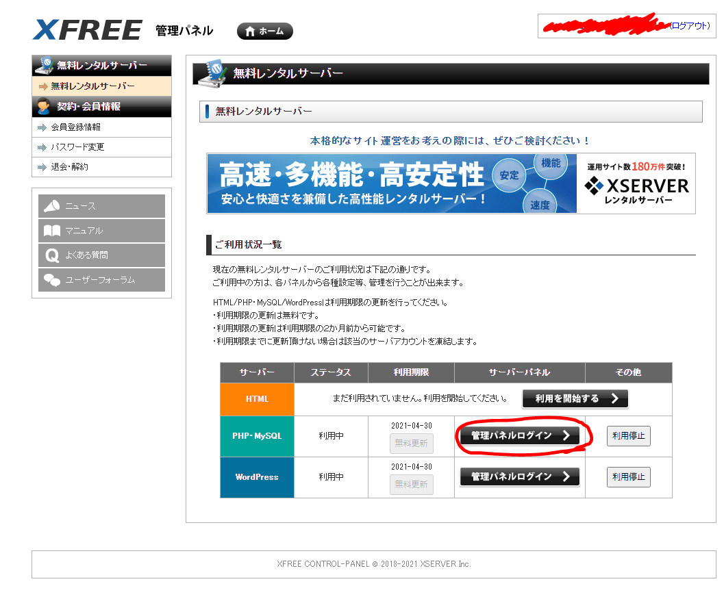Click the blue 本格的なサイト運営 promo text
724x599 pixels.
pos(450,141)
